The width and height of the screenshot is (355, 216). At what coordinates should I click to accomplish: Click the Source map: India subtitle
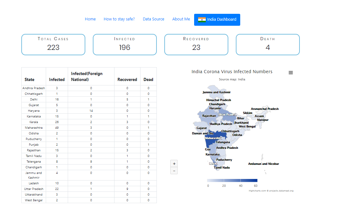pos(232,79)
